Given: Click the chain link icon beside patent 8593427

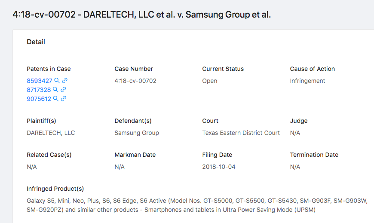Looking at the screenshot, I should pos(65,81).
